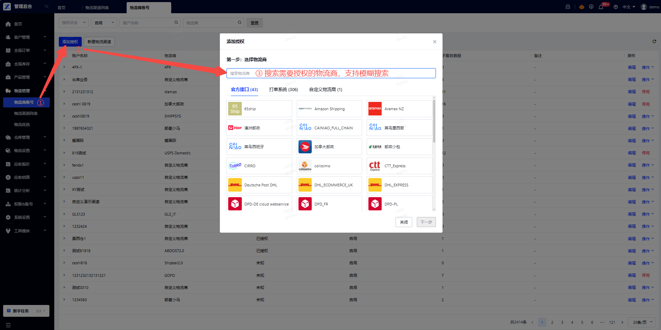Click the 新建物流渠道 button

[99, 42]
